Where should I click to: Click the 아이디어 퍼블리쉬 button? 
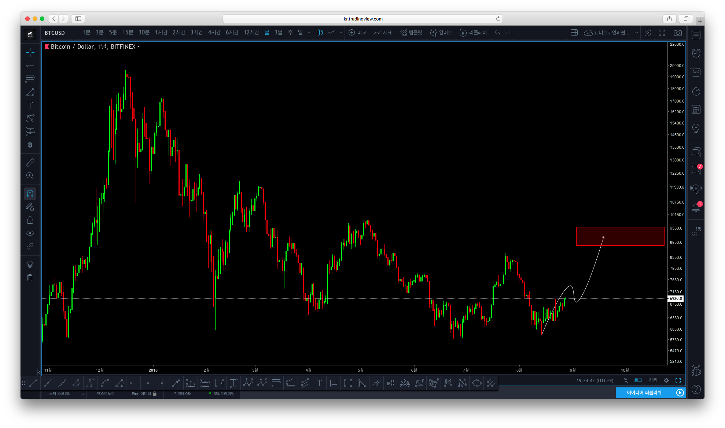click(644, 392)
